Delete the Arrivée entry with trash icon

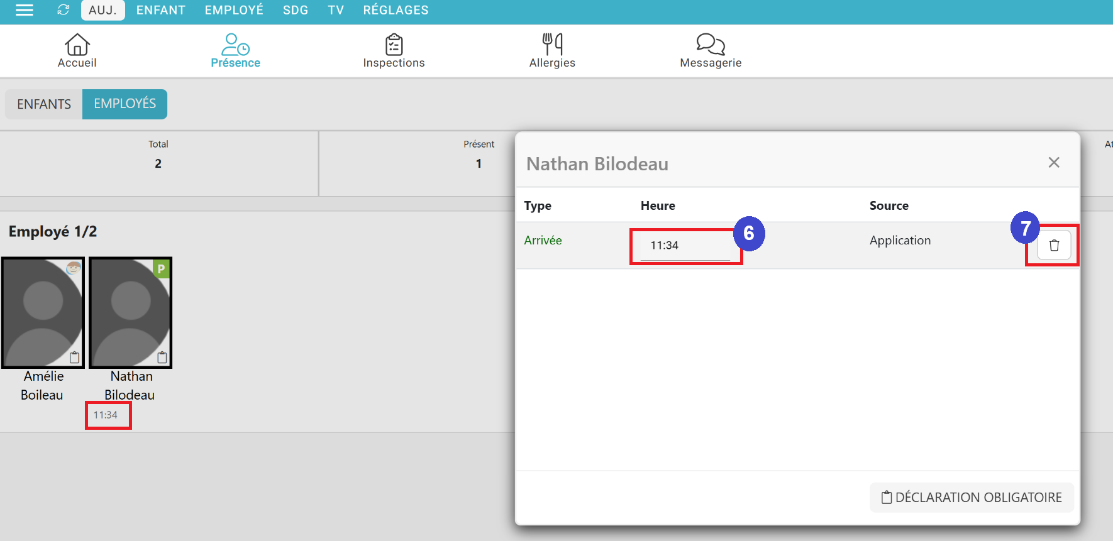1054,246
